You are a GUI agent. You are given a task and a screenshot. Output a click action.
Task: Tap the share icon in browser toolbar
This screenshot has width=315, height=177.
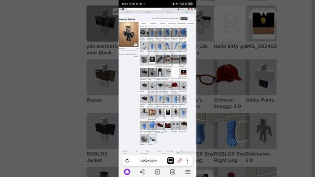pyautogui.click(x=142, y=172)
